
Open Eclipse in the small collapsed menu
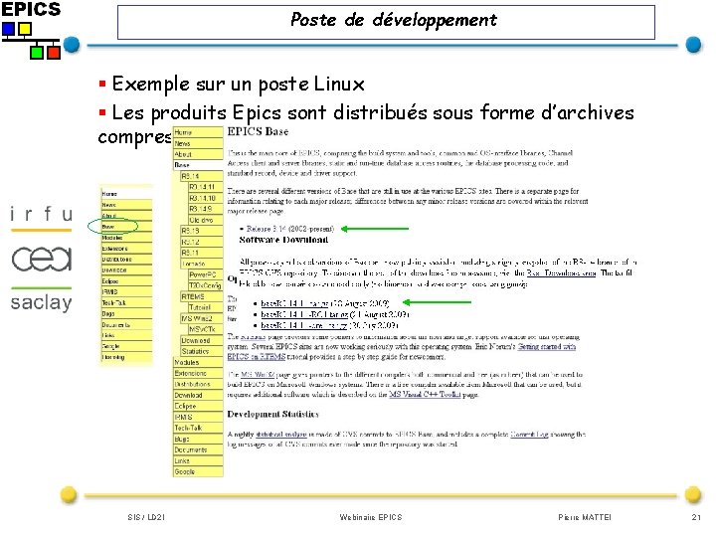coord(126,281)
